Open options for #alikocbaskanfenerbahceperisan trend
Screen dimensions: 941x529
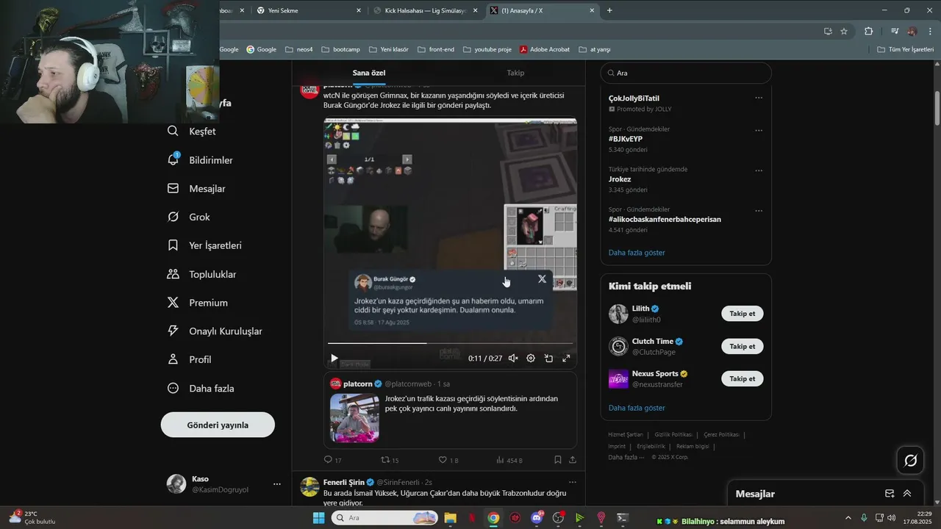pyautogui.click(x=759, y=211)
